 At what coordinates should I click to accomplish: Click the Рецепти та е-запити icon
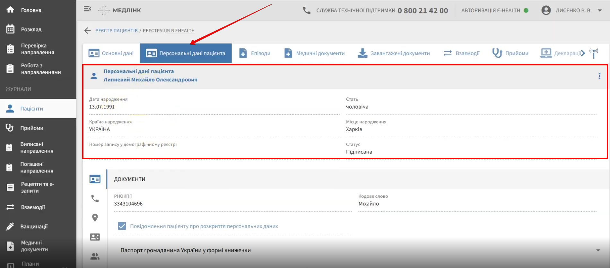tap(10, 187)
